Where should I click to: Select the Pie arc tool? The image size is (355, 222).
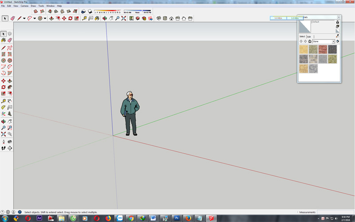pos(10,73)
